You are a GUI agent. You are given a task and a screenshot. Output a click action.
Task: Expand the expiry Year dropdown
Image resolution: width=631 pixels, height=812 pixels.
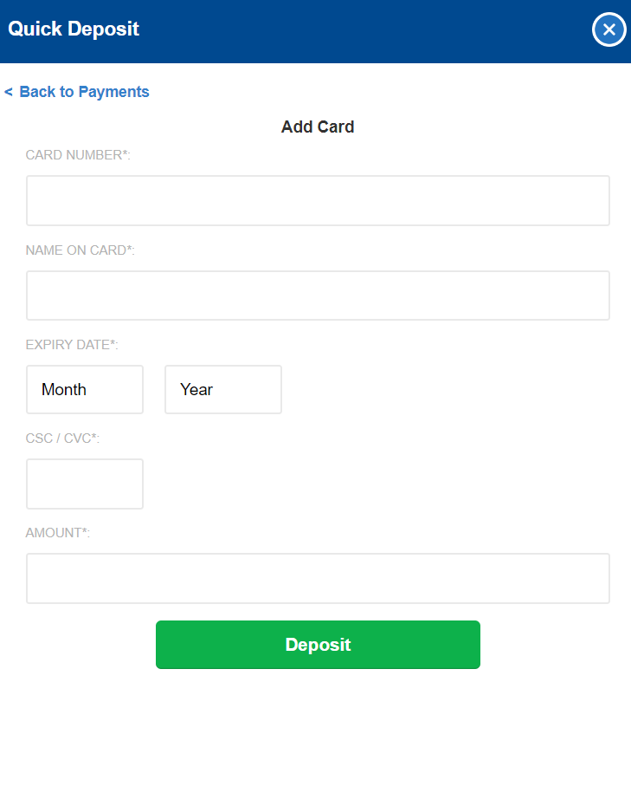[223, 389]
